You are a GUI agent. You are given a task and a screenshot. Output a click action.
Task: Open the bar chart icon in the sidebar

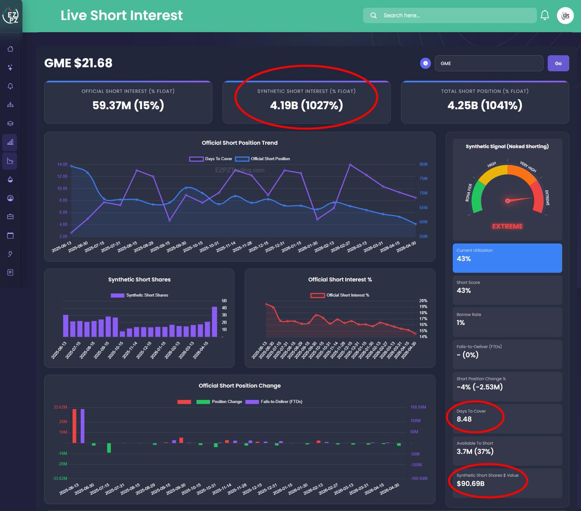(x=10, y=142)
